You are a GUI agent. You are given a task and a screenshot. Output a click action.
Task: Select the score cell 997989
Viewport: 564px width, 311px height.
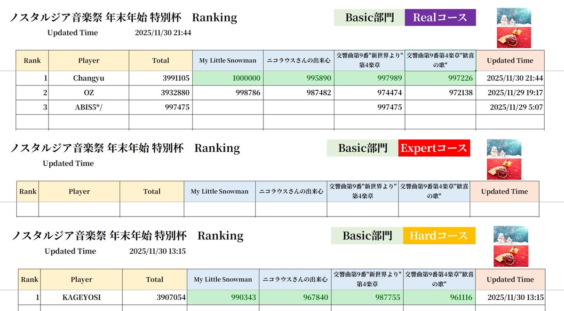click(369, 78)
